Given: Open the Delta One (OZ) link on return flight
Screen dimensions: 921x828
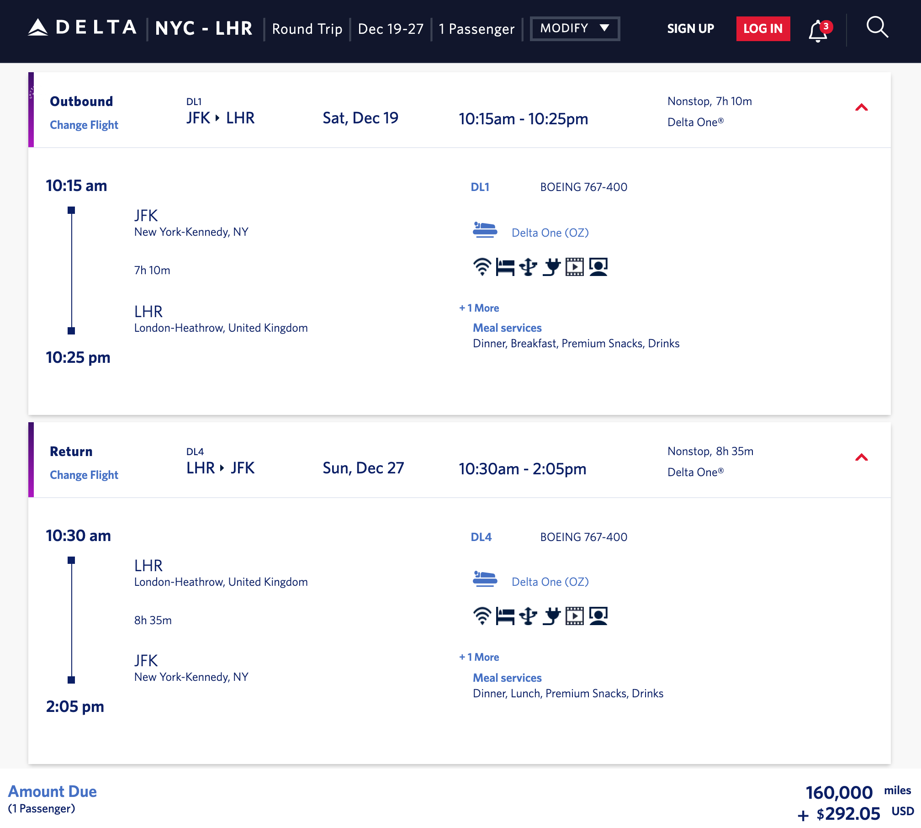Looking at the screenshot, I should click(x=550, y=582).
